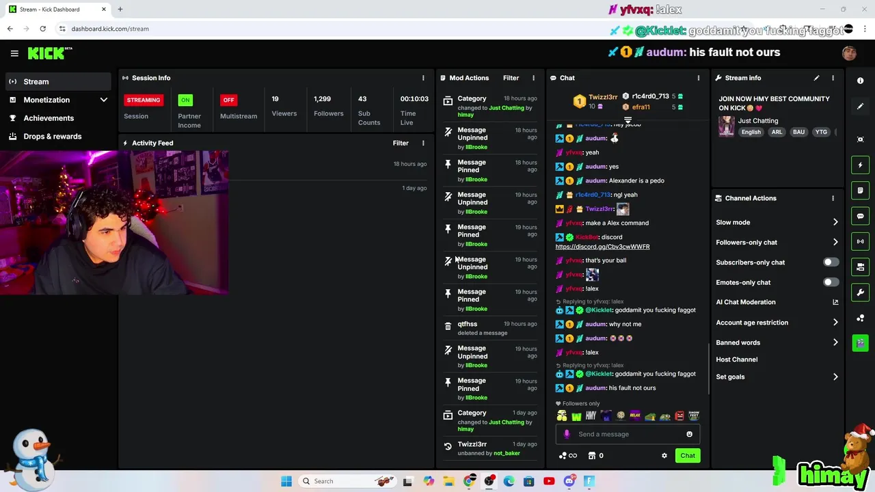The width and height of the screenshot is (875, 492).
Task: Expand Banned words settings
Action: click(x=835, y=342)
